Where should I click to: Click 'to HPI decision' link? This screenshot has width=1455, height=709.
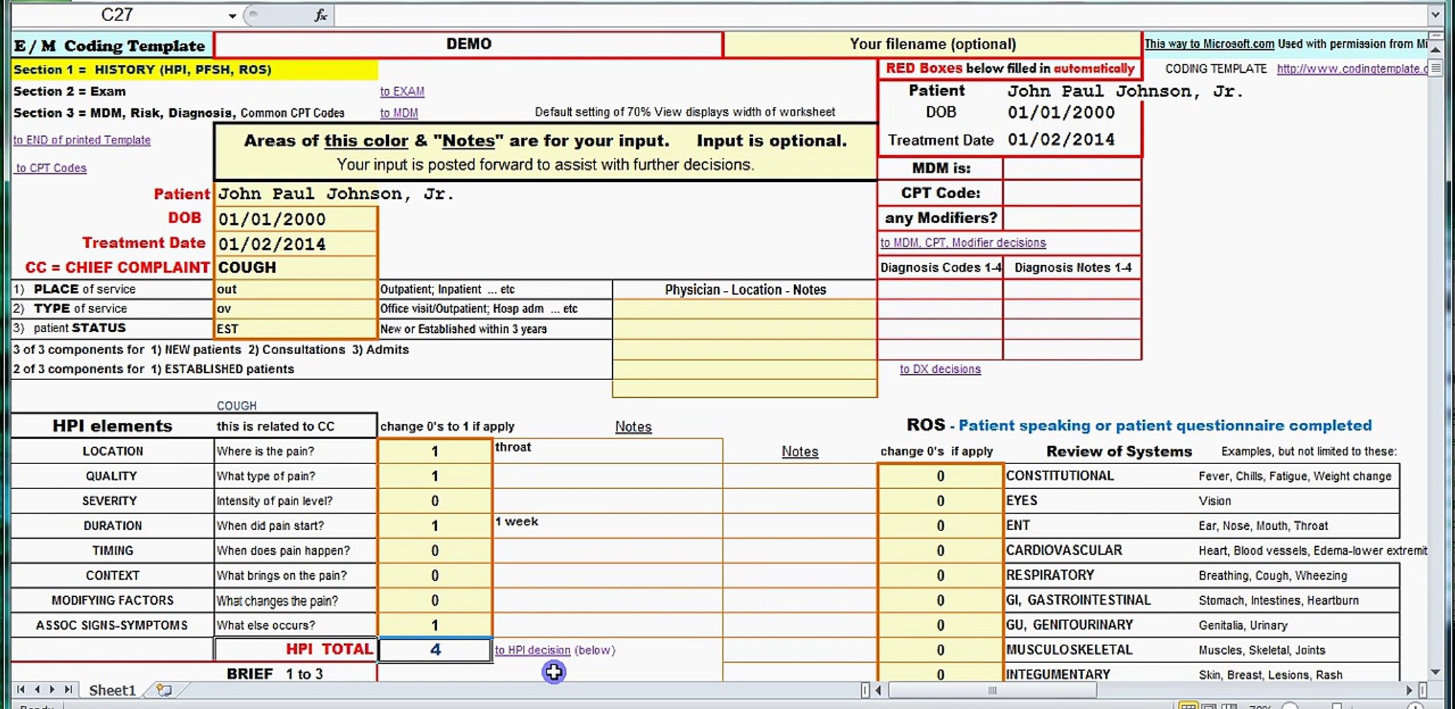pyautogui.click(x=532, y=650)
